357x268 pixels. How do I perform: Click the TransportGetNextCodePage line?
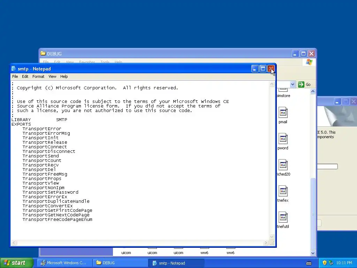56,215
